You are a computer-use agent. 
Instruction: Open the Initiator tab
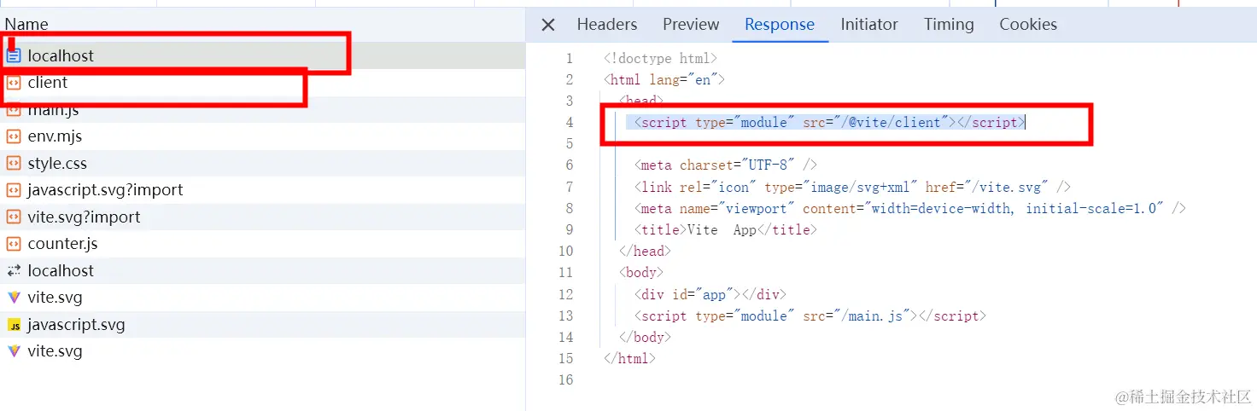coord(869,25)
